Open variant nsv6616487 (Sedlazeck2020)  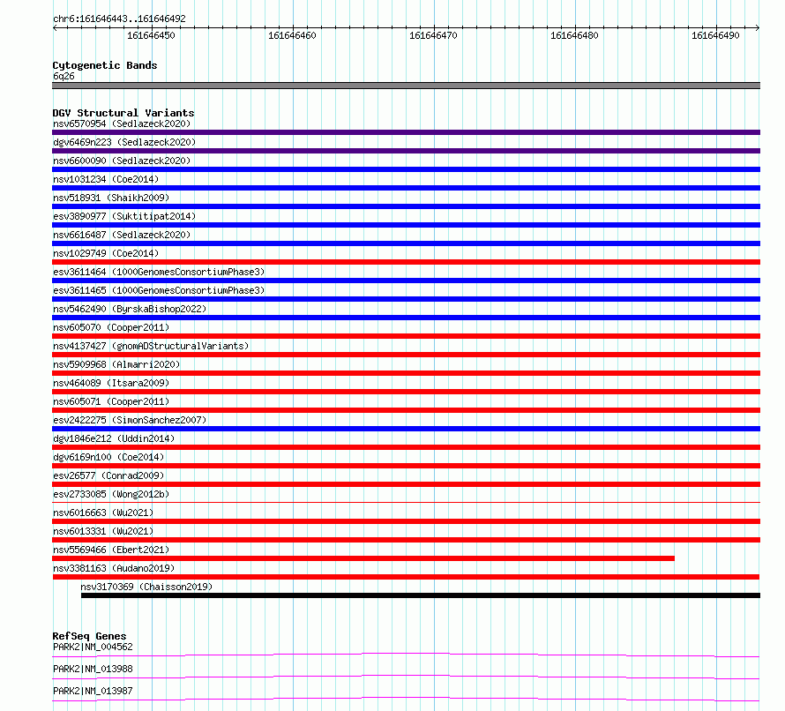[x=122, y=235]
